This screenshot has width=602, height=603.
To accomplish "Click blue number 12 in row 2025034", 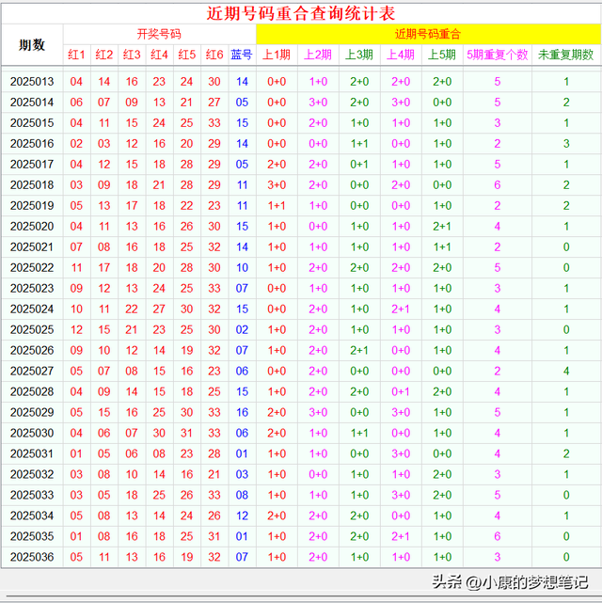I will (x=242, y=516).
